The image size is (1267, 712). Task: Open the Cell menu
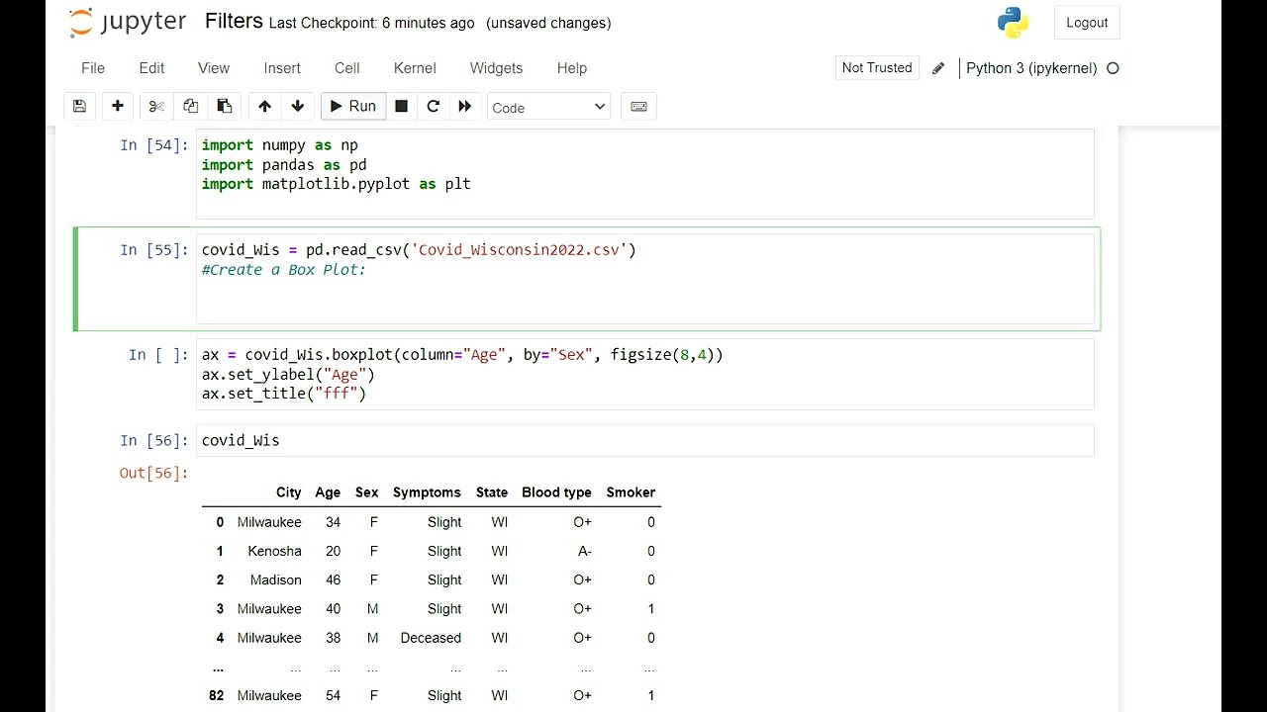[347, 68]
